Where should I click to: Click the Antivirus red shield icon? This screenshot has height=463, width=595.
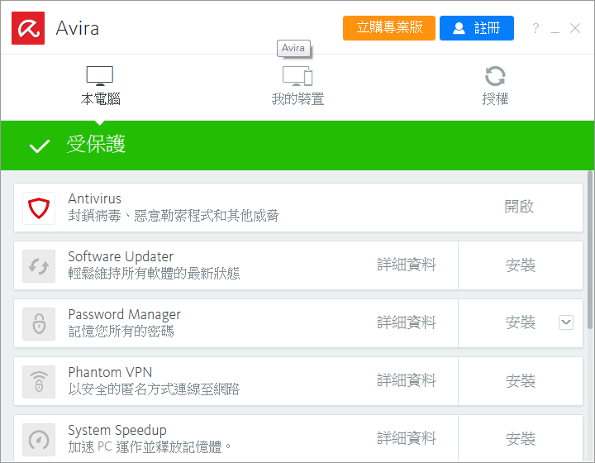[39, 208]
